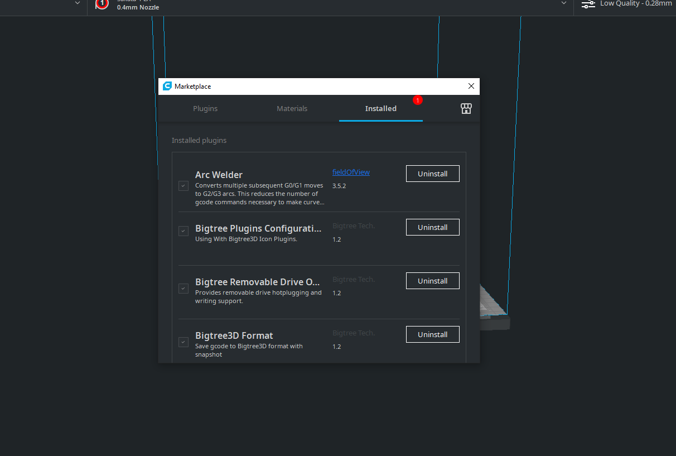Click the red notification badge on Installed tab
This screenshot has height=456, width=676.
tap(418, 100)
